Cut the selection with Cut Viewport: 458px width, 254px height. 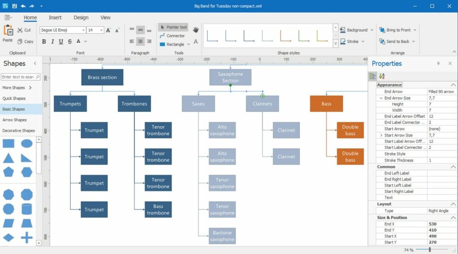tap(24, 30)
